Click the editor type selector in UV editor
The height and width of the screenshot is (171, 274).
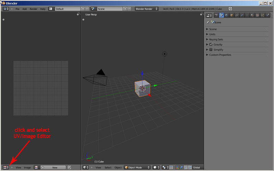click(5, 168)
